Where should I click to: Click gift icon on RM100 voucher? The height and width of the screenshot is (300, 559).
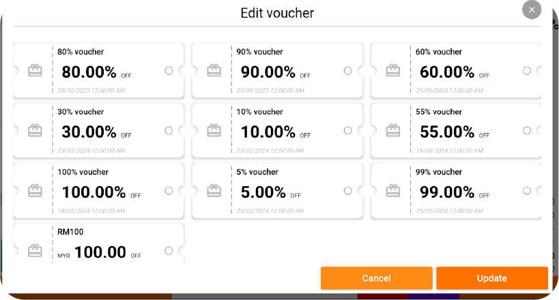35,251
